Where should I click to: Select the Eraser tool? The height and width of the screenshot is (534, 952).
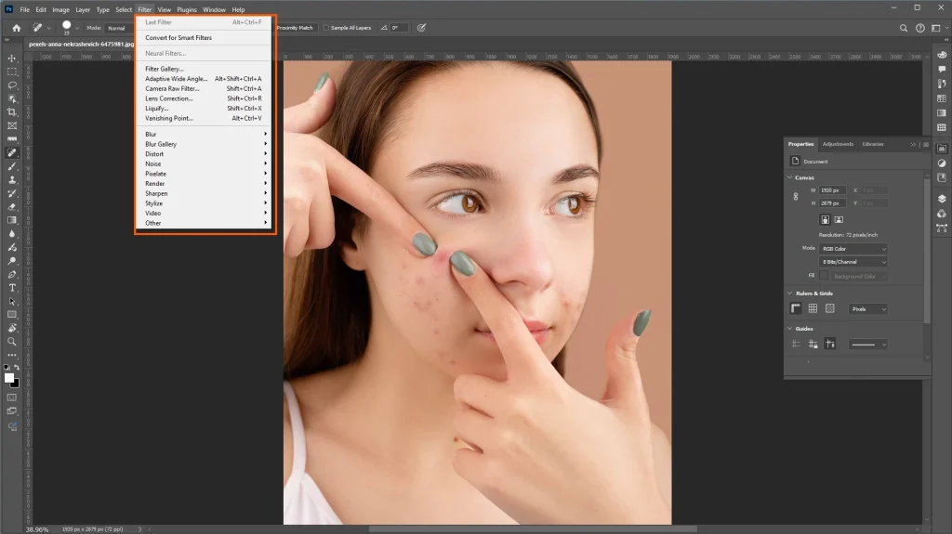click(x=11, y=207)
